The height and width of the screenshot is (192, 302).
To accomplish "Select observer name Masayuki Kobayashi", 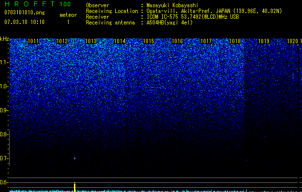I will point(172,5).
